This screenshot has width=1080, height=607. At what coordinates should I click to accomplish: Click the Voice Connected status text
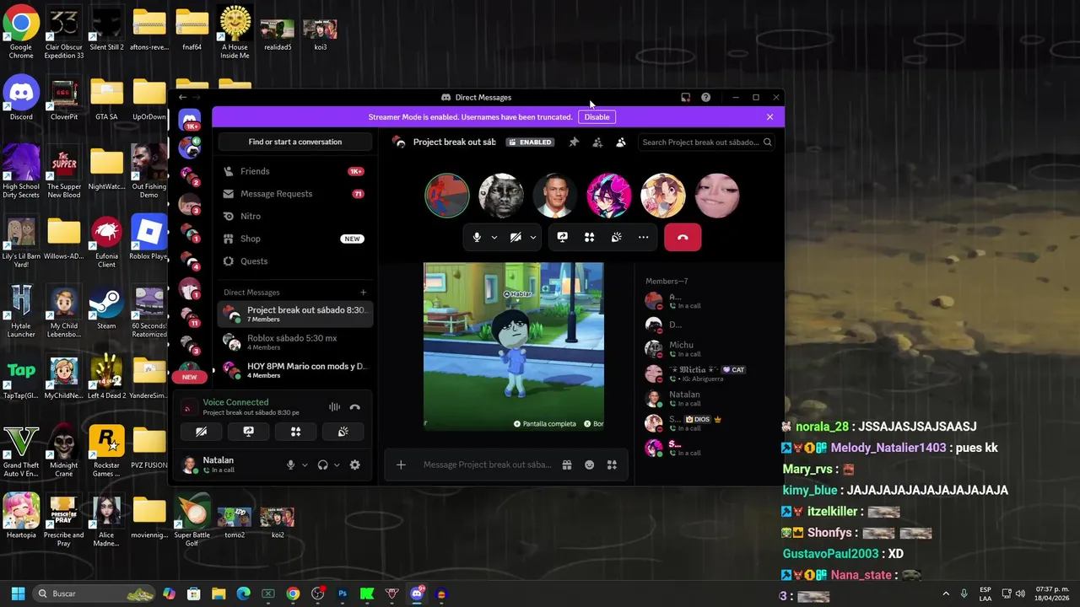tap(235, 402)
